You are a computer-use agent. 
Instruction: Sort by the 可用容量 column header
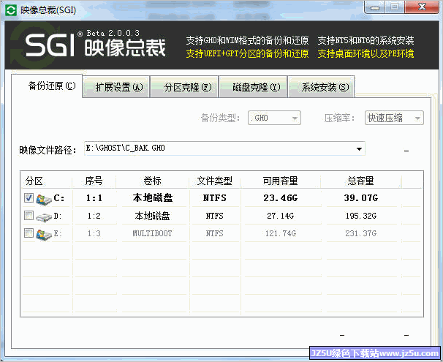280,181
